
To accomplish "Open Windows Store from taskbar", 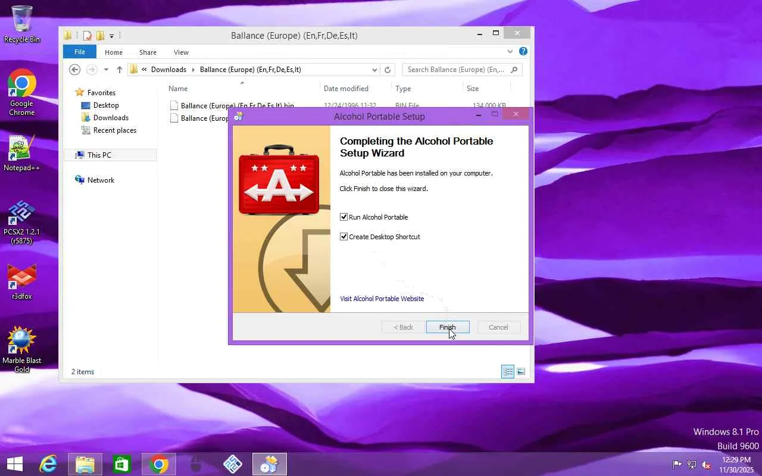I will point(122,464).
